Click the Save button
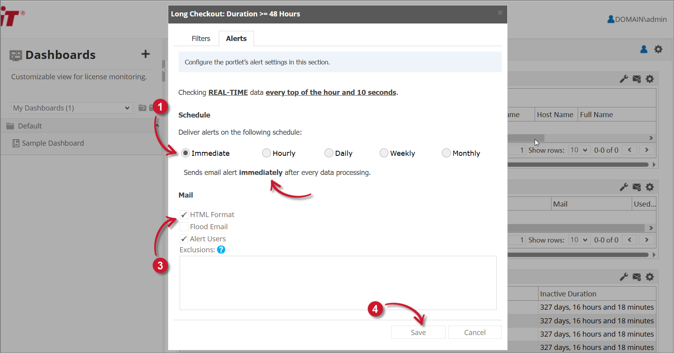Image resolution: width=674 pixels, height=353 pixels. [x=418, y=332]
